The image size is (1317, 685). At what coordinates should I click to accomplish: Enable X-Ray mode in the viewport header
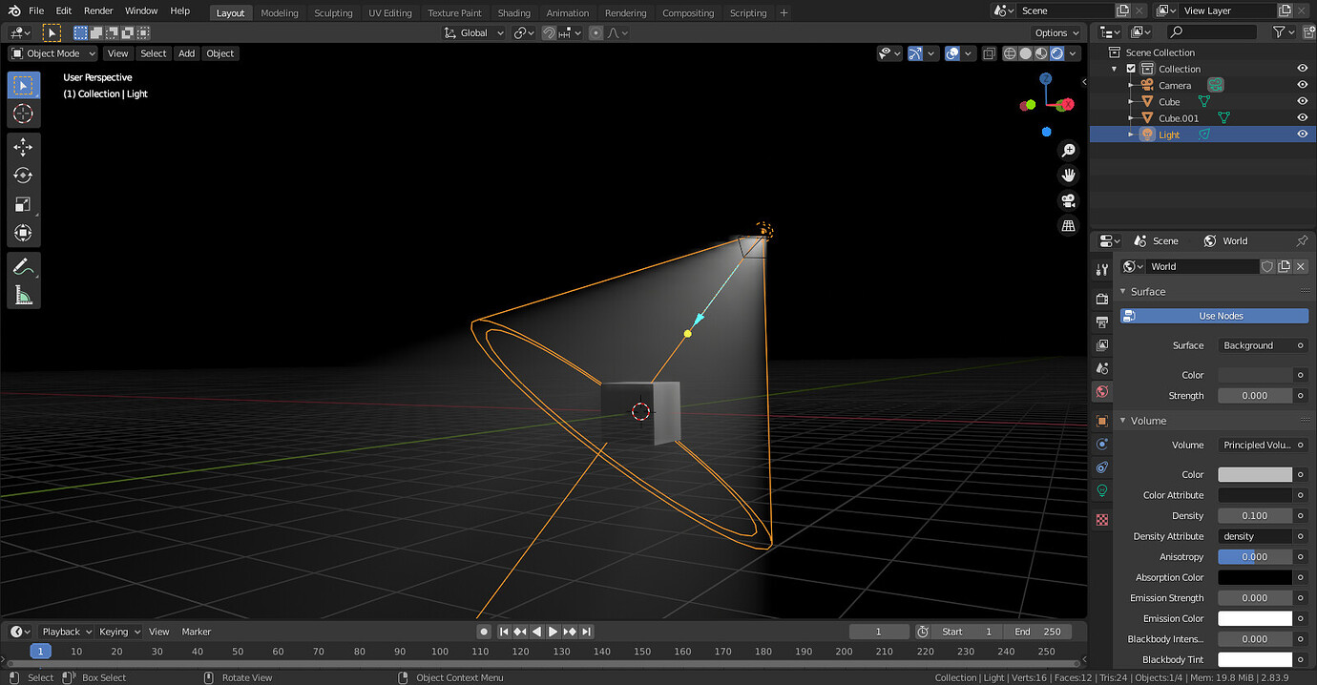coord(989,53)
